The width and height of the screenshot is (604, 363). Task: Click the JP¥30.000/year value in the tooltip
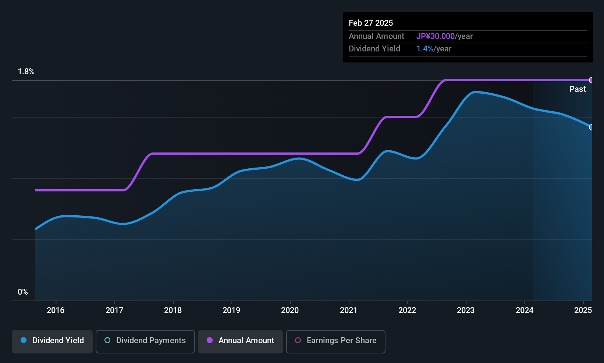(x=444, y=36)
